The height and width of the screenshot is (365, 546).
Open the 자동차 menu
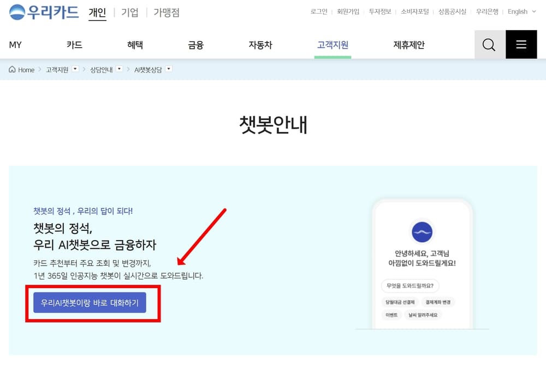click(260, 45)
